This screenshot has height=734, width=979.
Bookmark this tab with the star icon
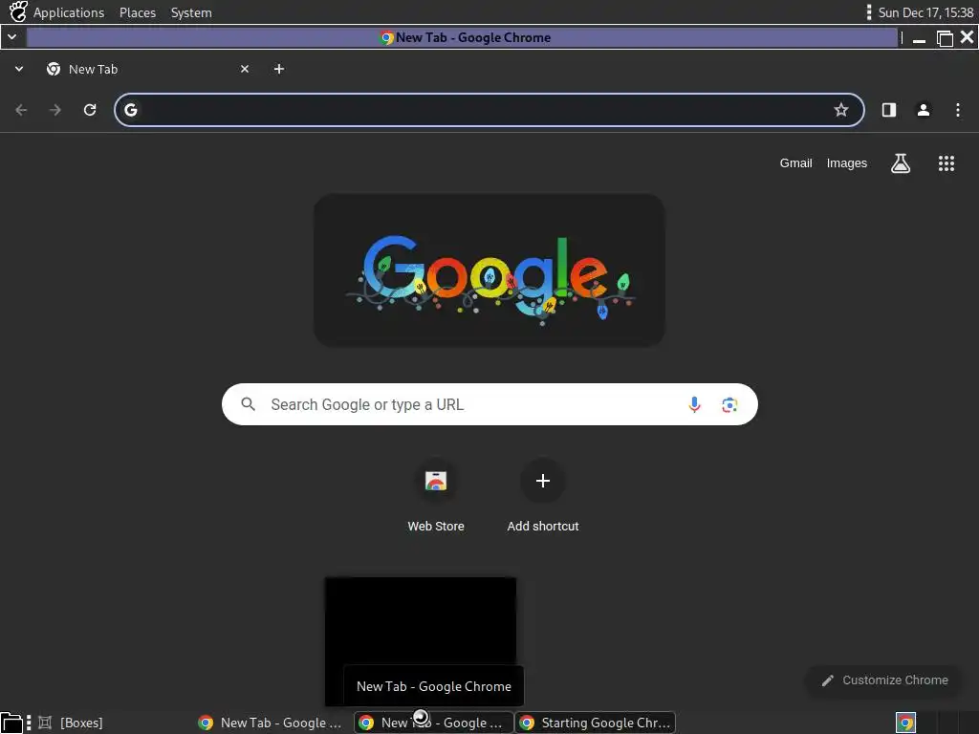[841, 110]
